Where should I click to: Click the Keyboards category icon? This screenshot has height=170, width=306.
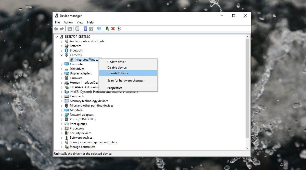click(x=67, y=96)
